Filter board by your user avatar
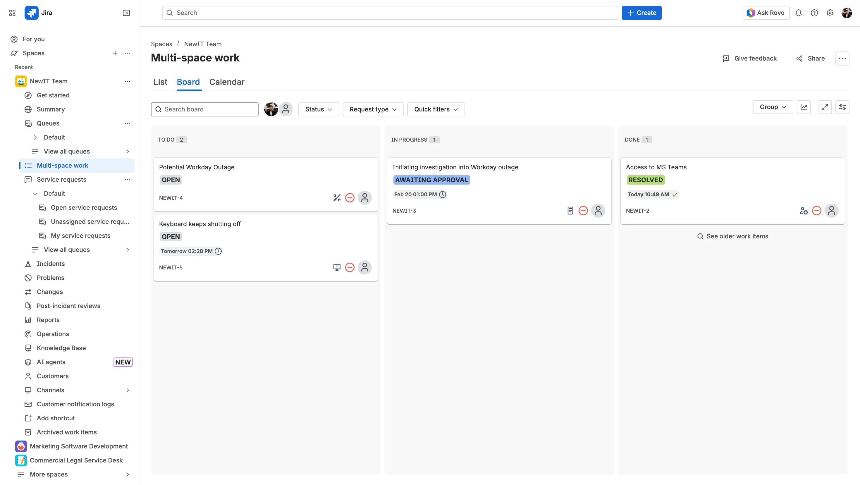This screenshot has width=860, height=485. coord(271,109)
